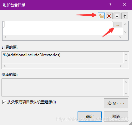Open folder browser with ellipsis button
Viewport: 132px width, 125px height.
point(118,24)
